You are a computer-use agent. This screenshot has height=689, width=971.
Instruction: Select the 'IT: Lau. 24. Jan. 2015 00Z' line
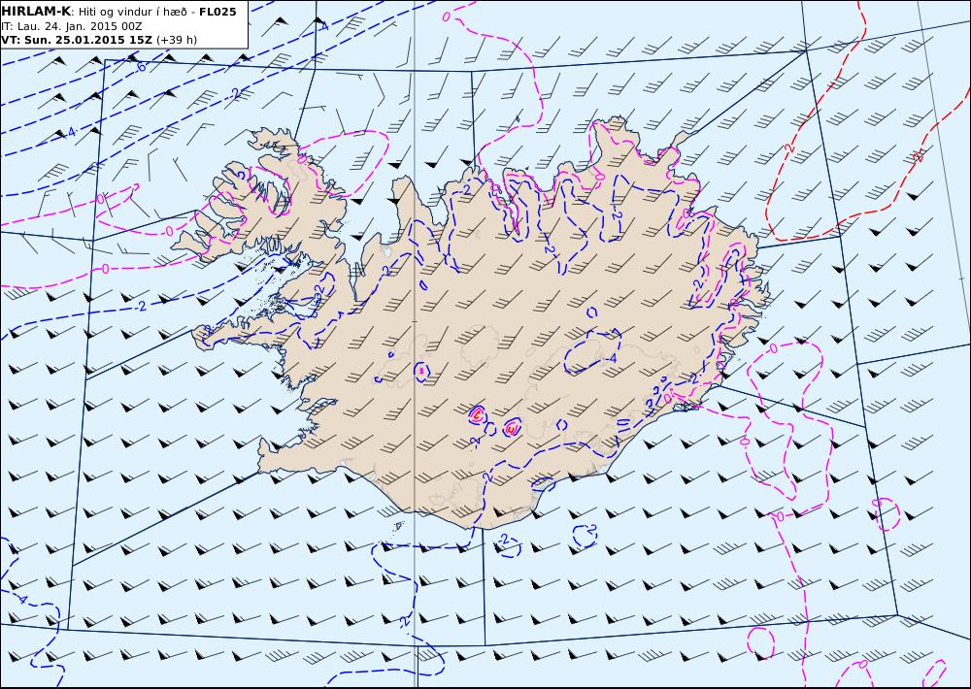(x=72, y=26)
